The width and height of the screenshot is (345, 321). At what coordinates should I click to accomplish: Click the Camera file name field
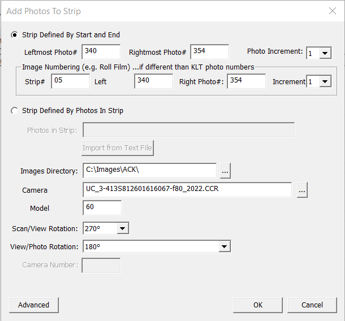coord(187,190)
